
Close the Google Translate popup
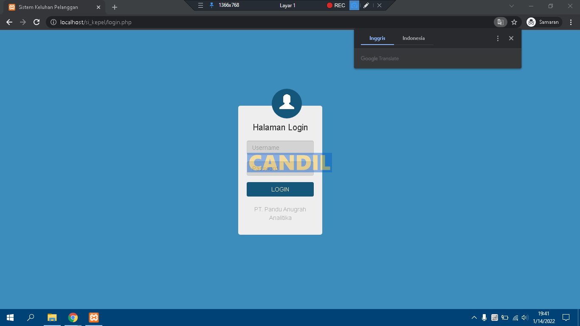pyautogui.click(x=511, y=38)
